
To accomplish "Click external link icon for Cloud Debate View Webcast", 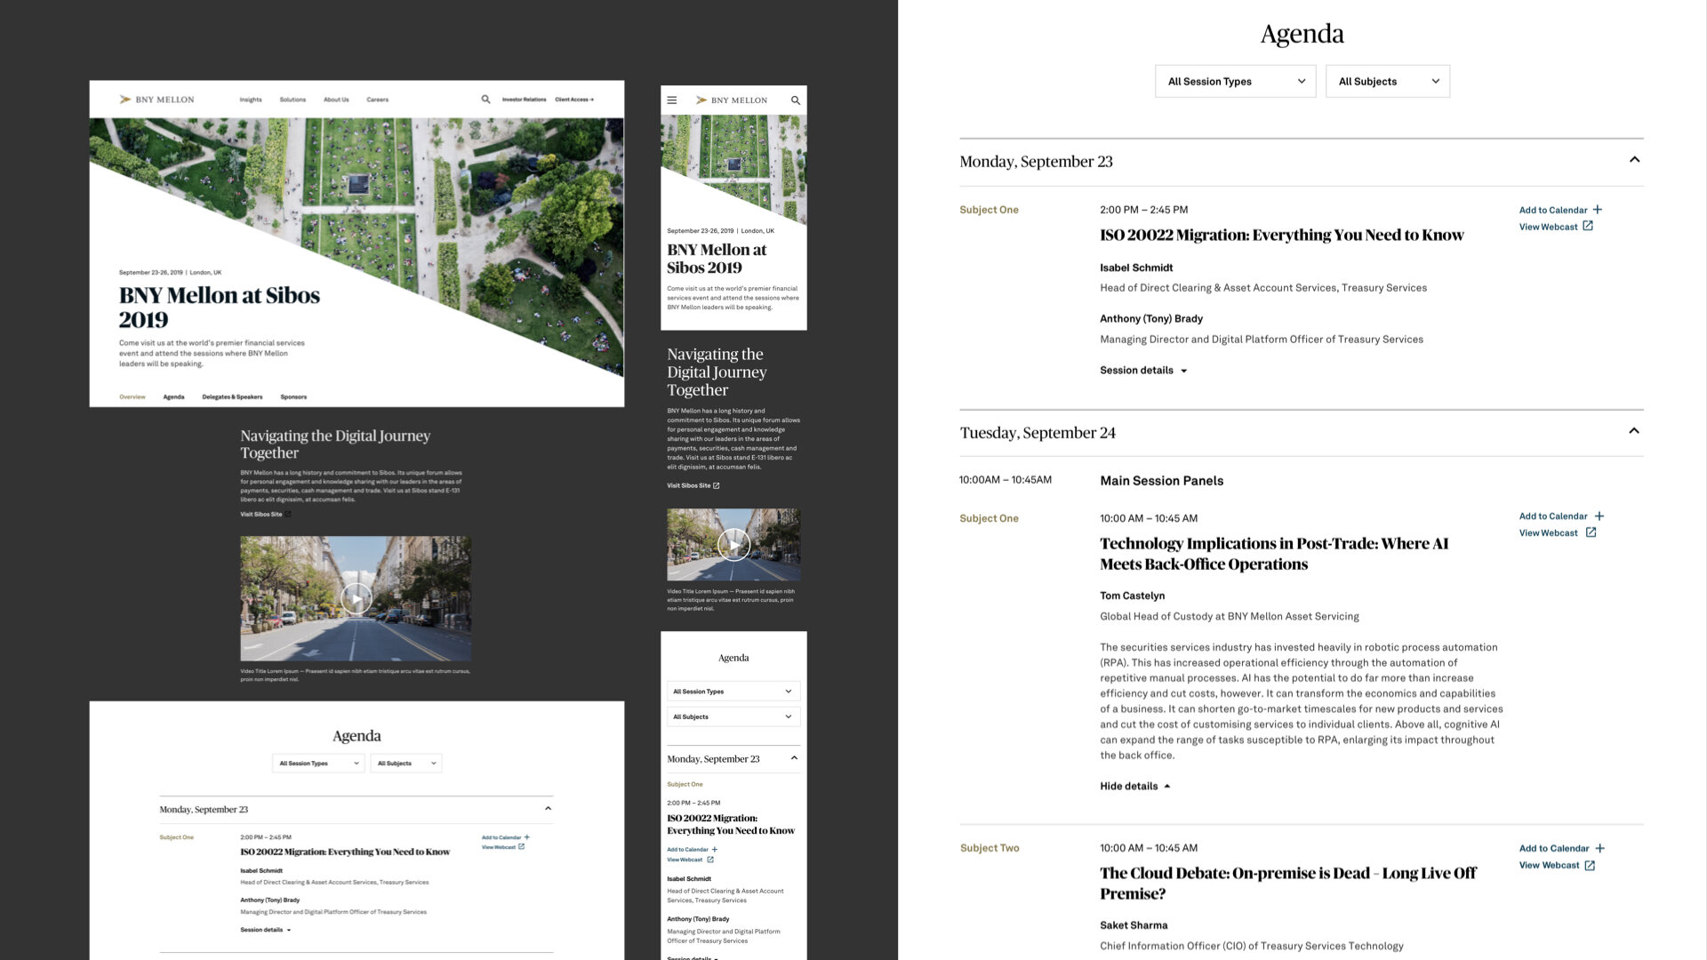I will coord(1590,865).
